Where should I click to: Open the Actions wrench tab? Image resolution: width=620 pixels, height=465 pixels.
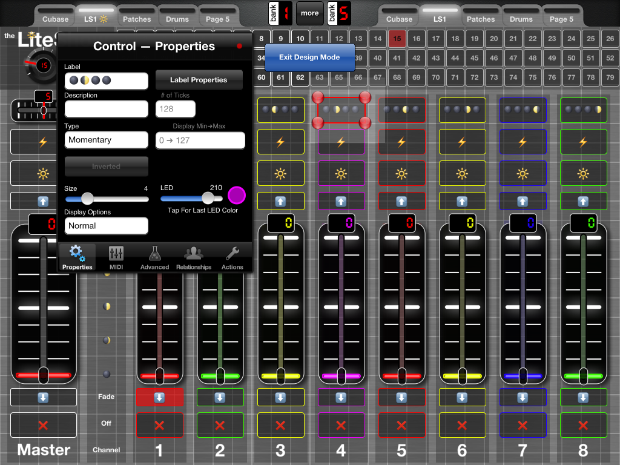coord(232,258)
